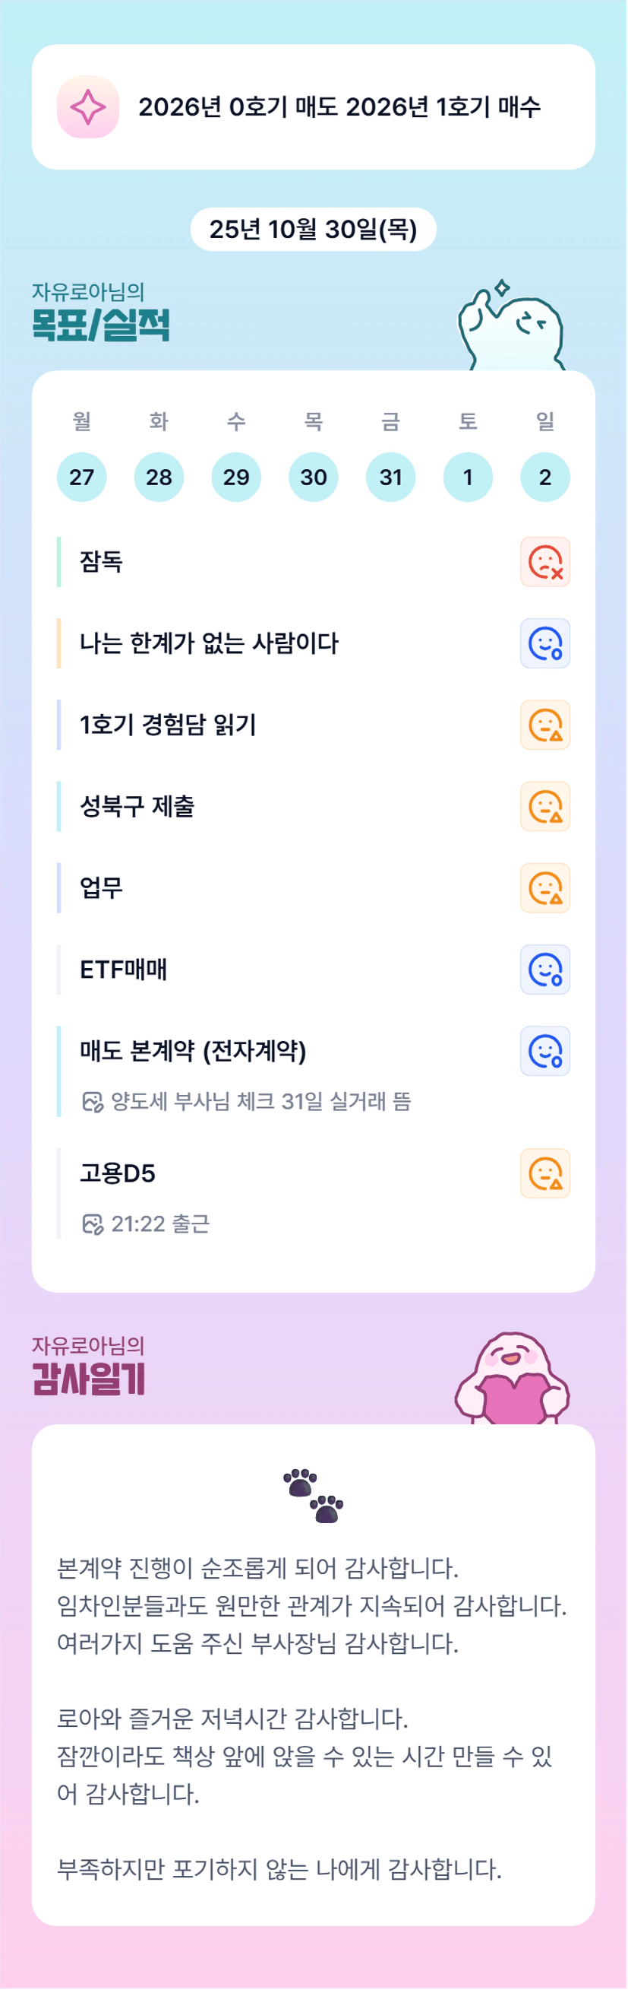Click the memo icon next to 양도세 부사님 note
The width and height of the screenshot is (628, 1990).
93,1102
